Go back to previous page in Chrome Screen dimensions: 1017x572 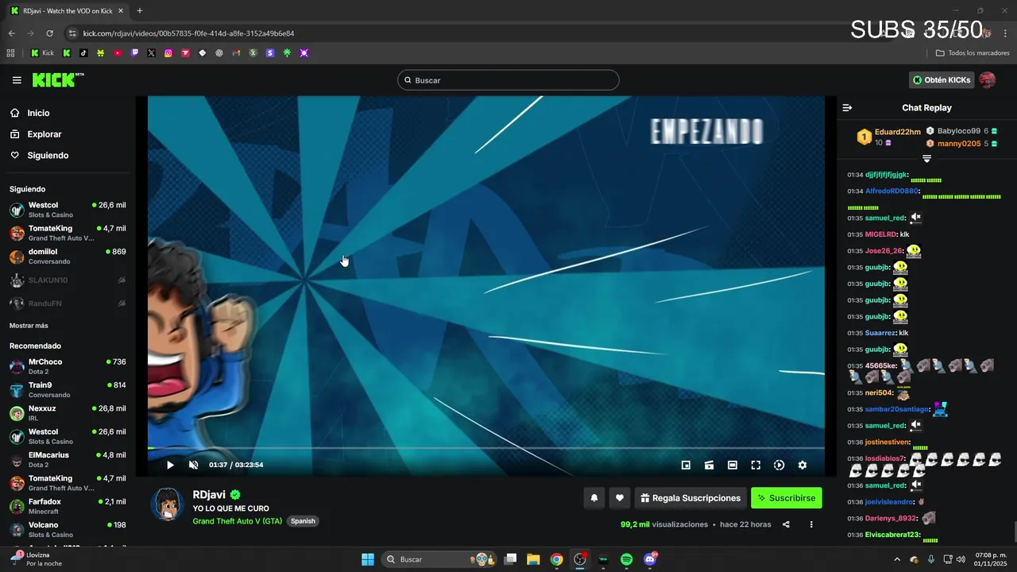click(11, 33)
